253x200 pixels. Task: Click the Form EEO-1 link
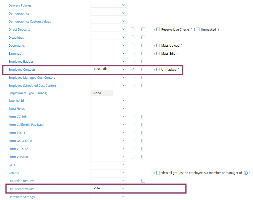click(17, 133)
